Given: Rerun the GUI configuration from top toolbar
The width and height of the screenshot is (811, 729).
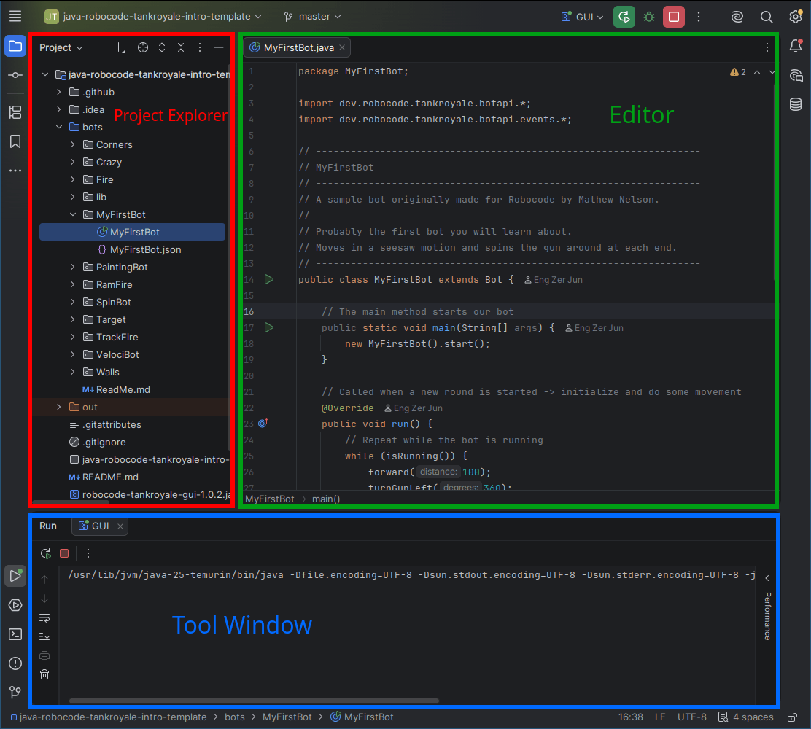Looking at the screenshot, I should click(624, 17).
